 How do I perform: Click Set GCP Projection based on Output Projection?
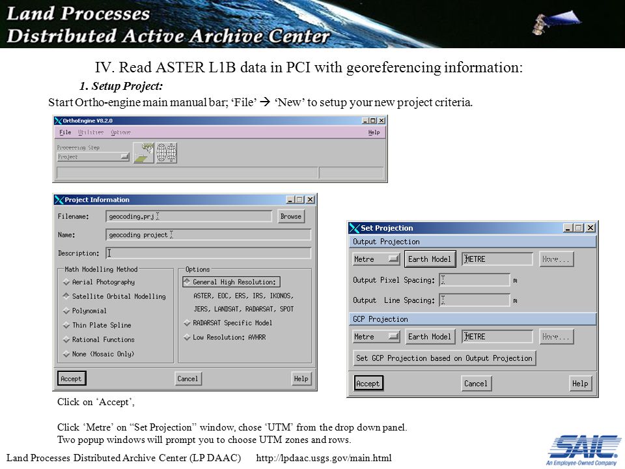pos(445,358)
